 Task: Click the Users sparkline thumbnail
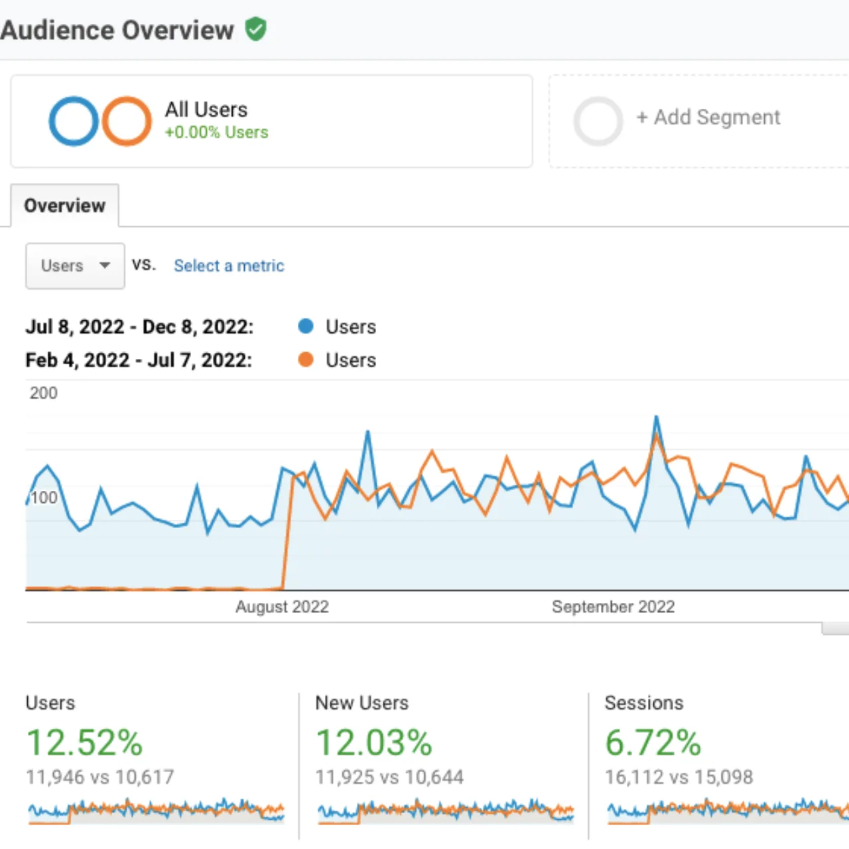click(x=157, y=811)
